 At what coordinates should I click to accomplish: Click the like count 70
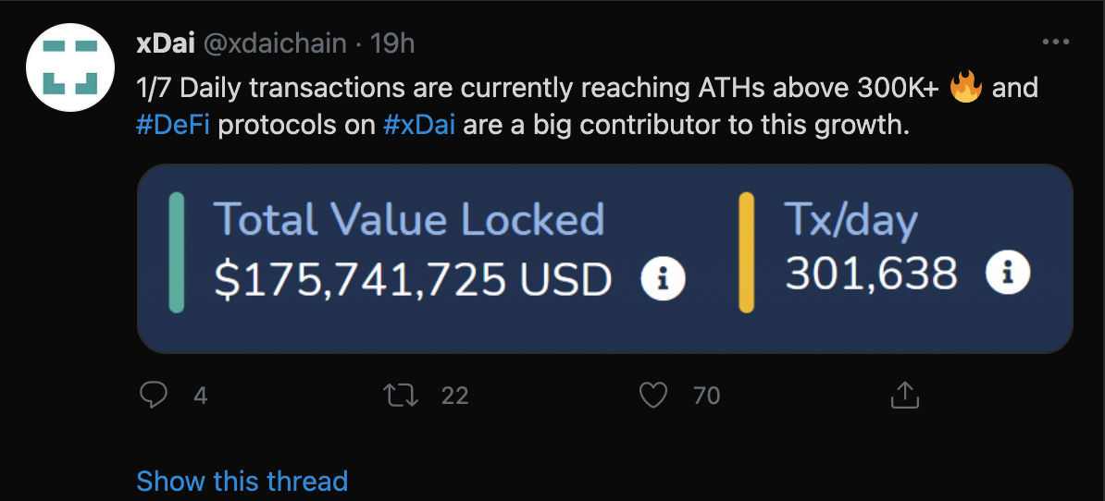click(707, 397)
